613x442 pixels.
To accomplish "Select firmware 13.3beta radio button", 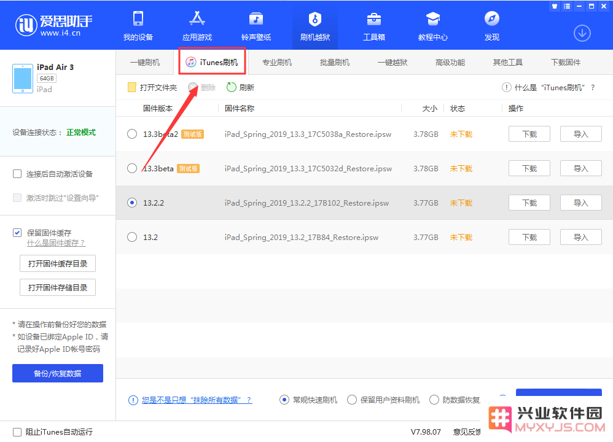I will pos(132,168).
